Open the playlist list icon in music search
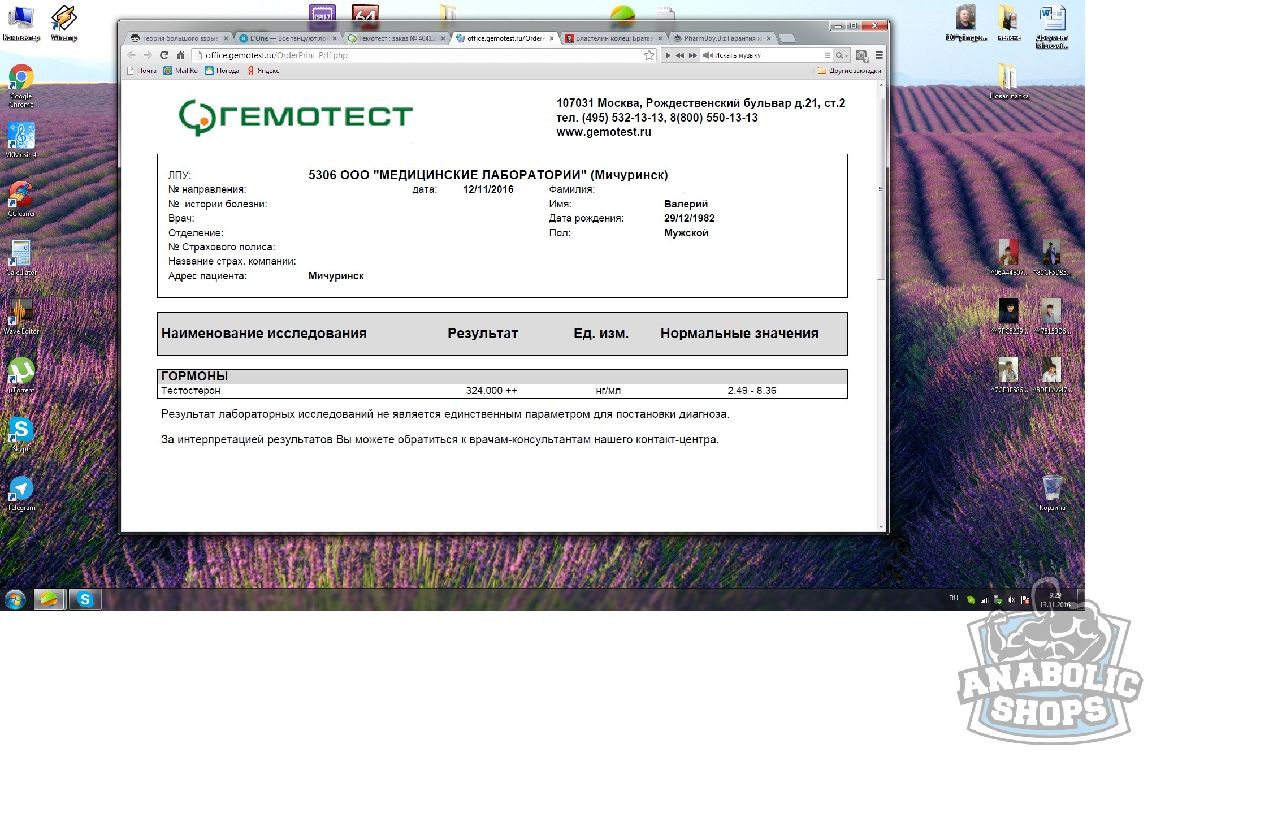Image resolution: width=1282 pixels, height=839 pixels. coord(827,55)
